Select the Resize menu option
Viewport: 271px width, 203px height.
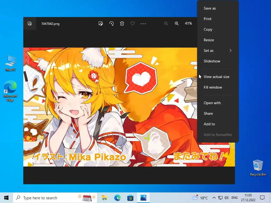coord(218,40)
